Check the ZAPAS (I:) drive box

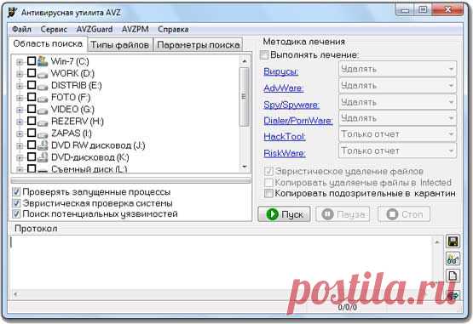(x=32, y=133)
